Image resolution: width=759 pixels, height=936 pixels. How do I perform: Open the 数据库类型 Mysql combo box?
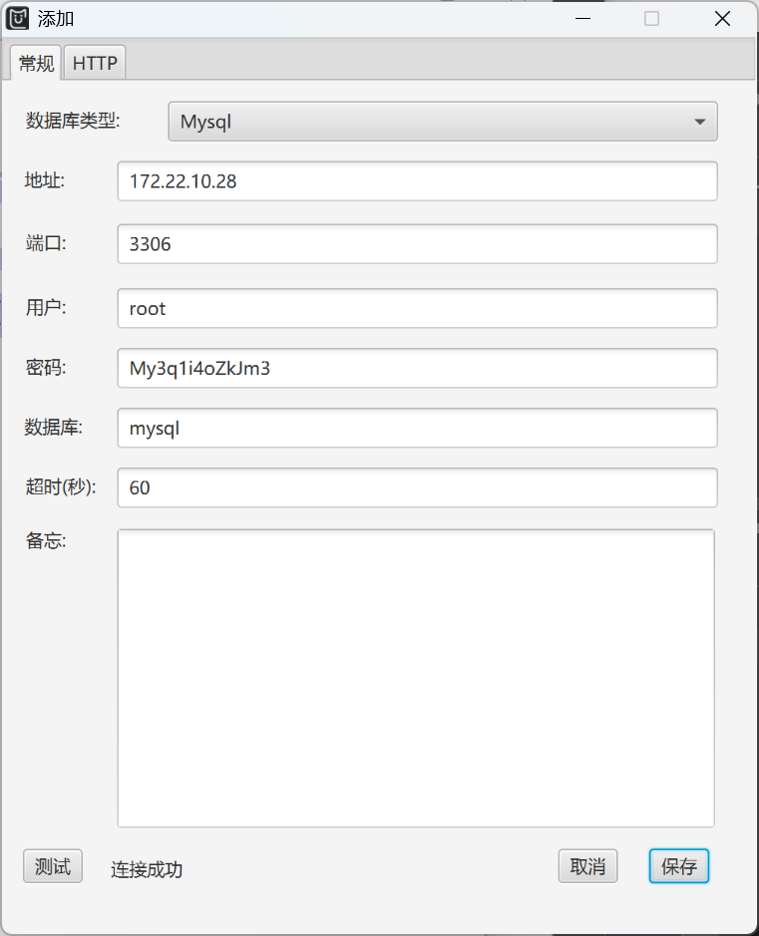click(x=429, y=122)
